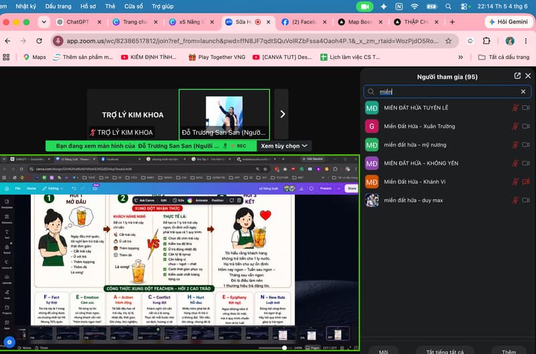Open Trợ giúp menu in menu bar
The image size is (536, 354).
pos(162,6)
